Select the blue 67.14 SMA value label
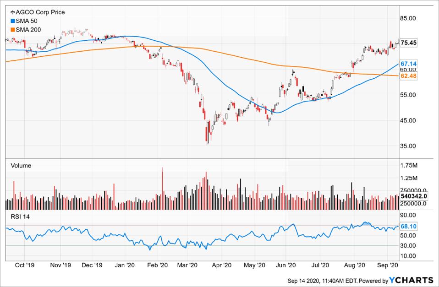This screenshot has height=287, width=439. tap(408, 64)
